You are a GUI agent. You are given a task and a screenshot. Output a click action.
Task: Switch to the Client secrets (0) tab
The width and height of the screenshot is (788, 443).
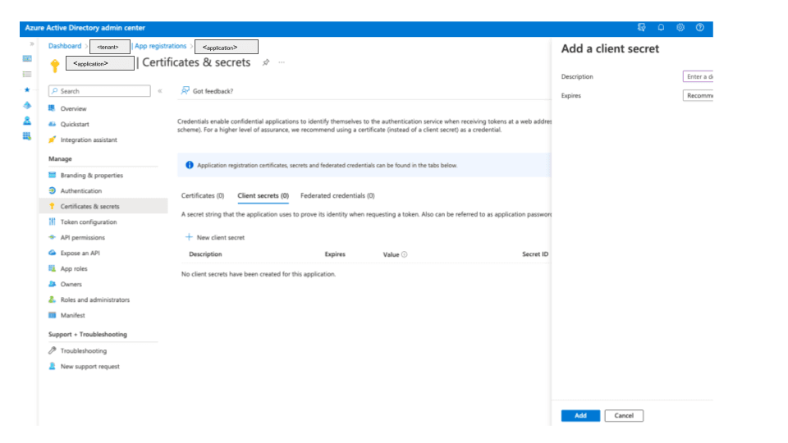pyautogui.click(x=263, y=195)
